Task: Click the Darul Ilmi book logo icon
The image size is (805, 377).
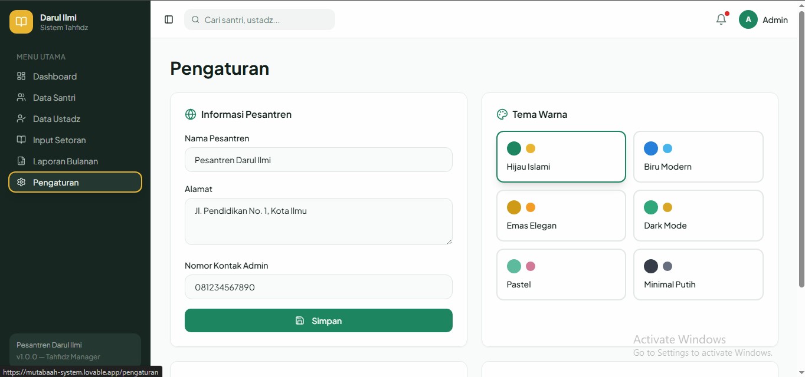Action: [21, 22]
